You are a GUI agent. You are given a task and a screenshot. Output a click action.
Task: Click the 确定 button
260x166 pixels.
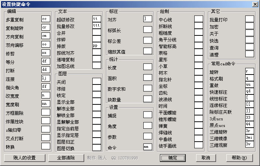(172, 158)
